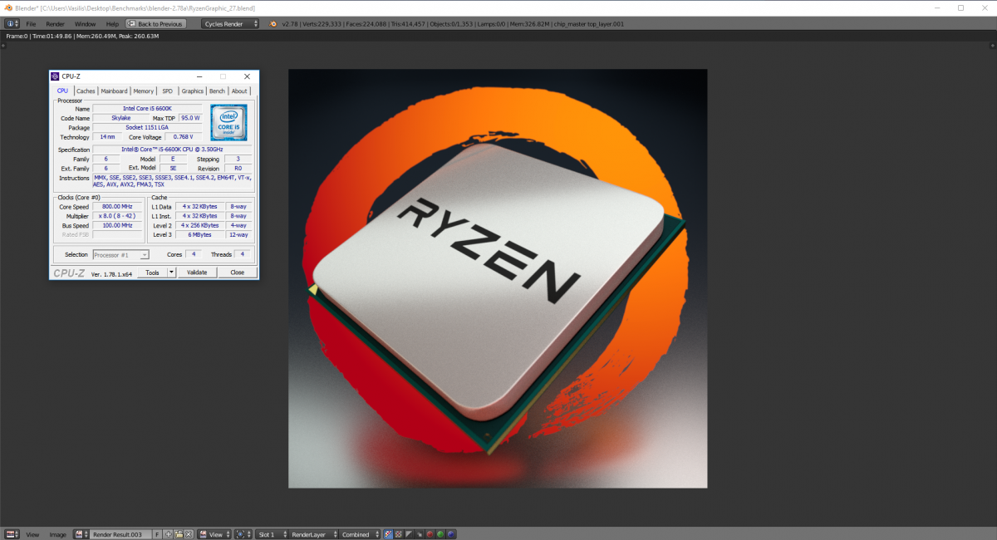Switch to Caches tab in CPU-Z
Image resolution: width=997 pixels, height=540 pixels.
[x=86, y=91]
